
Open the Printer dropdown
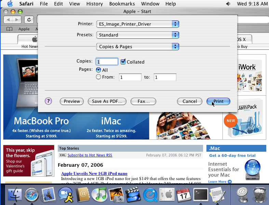pyautogui.click(x=138, y=24)
